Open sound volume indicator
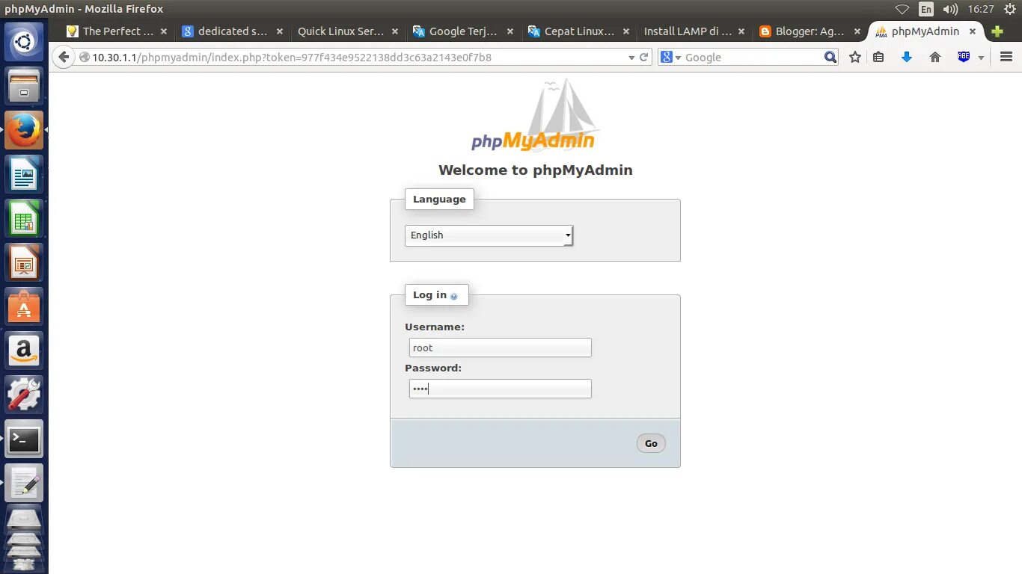The image size is (1022, 574). coord(950,9)
